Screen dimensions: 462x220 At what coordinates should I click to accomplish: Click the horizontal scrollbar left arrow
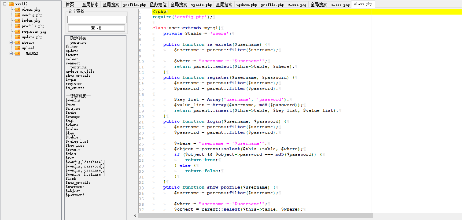135,216
